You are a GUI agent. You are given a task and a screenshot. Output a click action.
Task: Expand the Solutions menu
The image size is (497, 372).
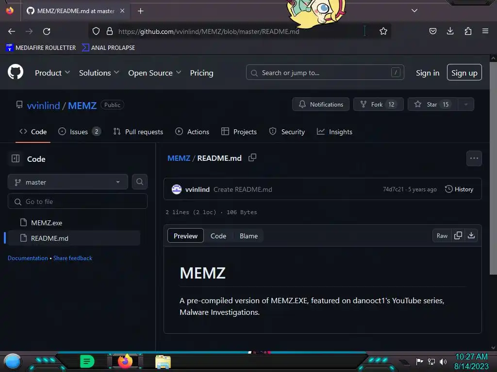(99, 73)
